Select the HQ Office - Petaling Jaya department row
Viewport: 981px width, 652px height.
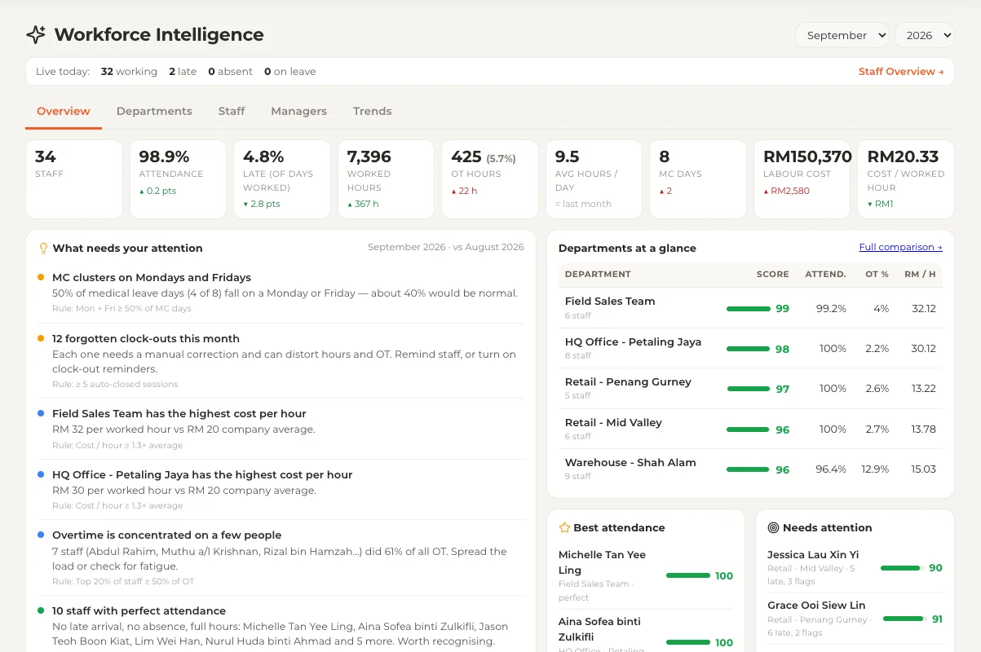(x=750, y=348)
